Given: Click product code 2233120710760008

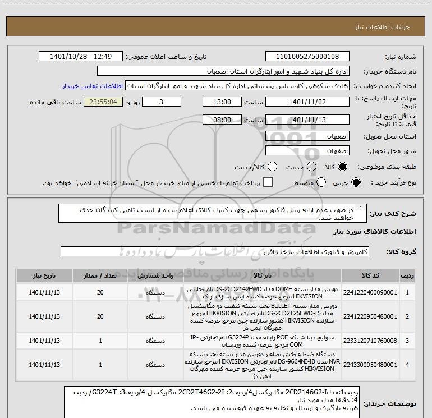Looking at the screenshot, I should click(x=370, y=341).
